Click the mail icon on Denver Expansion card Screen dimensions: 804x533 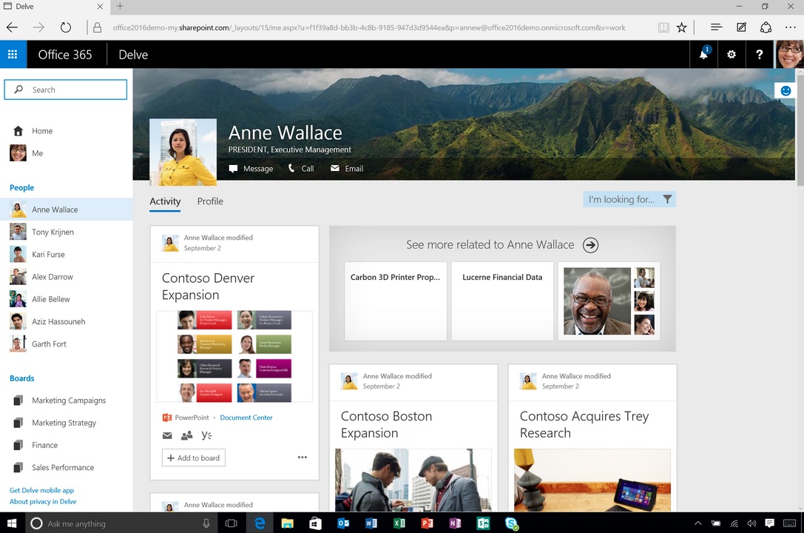[x=167, y=436]
